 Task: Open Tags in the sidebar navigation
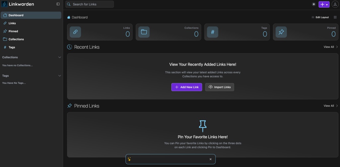coord(12,47)
